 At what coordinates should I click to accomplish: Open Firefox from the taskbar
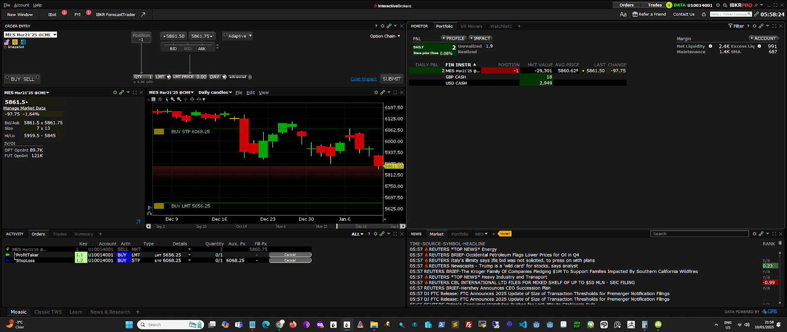point(293,325)
